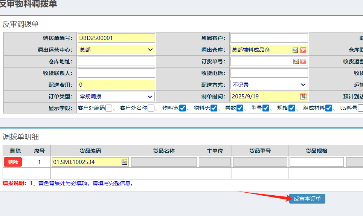Select the 收货电话 input box
The width and height of the screenshot is (363, 216).
point(269,73)
